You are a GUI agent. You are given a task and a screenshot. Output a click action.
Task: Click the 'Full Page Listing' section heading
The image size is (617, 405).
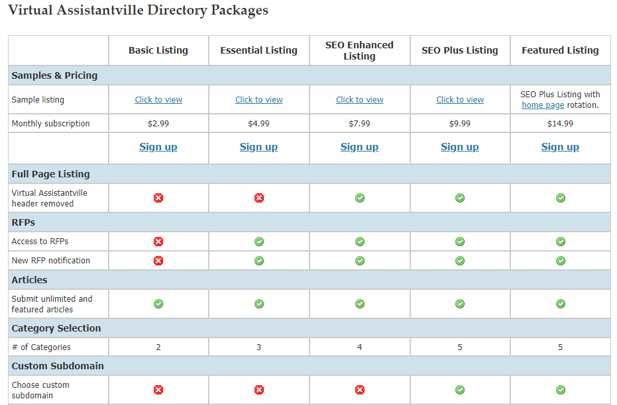pyautogui.click(x=51, y=174)
